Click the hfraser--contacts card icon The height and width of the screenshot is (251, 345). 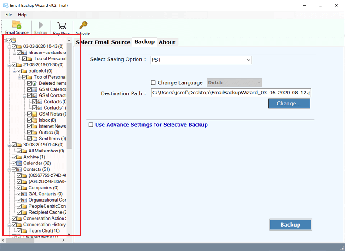point(24,53)
